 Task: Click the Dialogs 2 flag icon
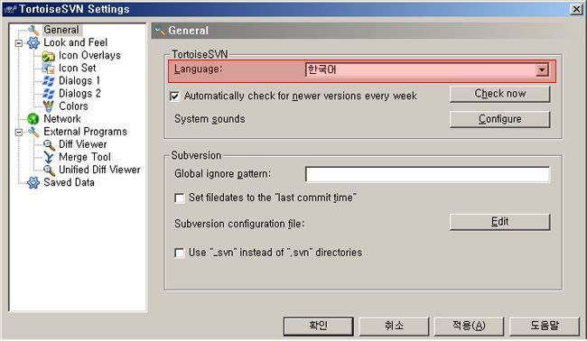coord(48,94)
